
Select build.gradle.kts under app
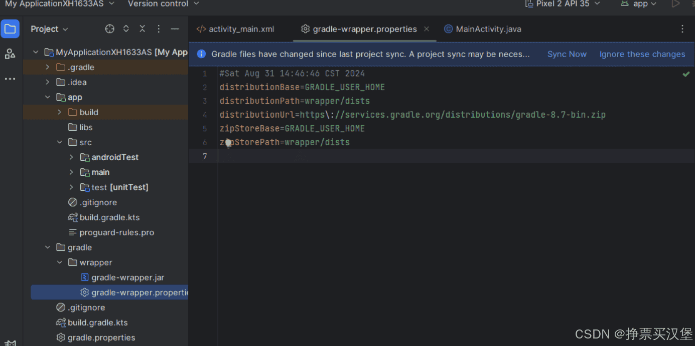click(x=110, y=217)
